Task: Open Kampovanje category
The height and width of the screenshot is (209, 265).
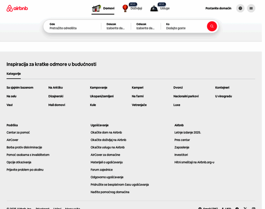Action: (99, 88)
